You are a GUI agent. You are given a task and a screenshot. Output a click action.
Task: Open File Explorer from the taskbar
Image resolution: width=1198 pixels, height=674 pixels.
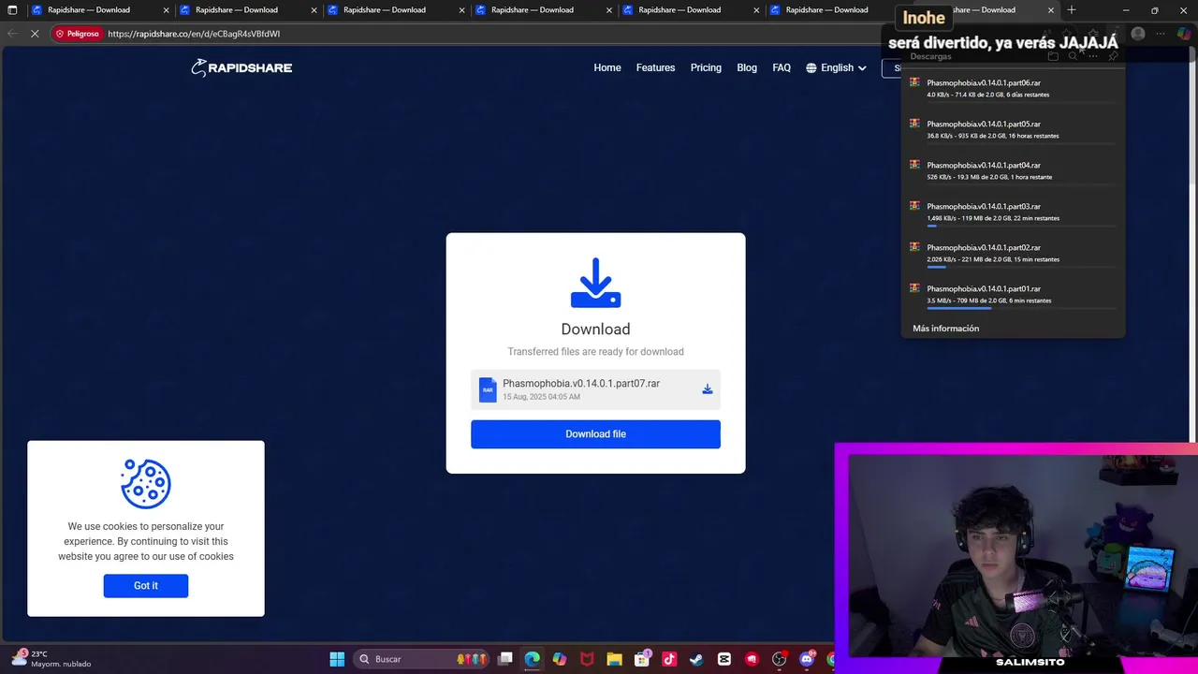tap(614, 659)
